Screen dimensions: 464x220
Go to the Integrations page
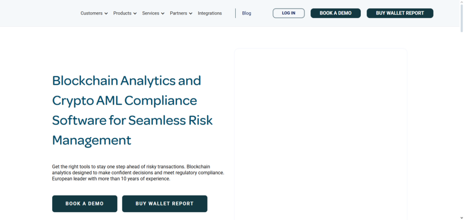[210, 13]
